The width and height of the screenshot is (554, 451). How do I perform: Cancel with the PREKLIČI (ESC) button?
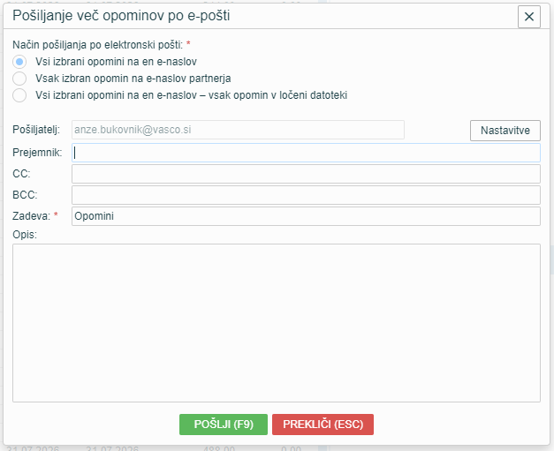click(323, 425)
